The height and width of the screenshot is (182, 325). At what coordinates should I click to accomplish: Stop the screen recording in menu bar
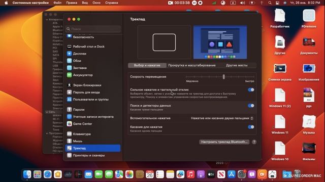pyautogui.click(x=200, y=3)
